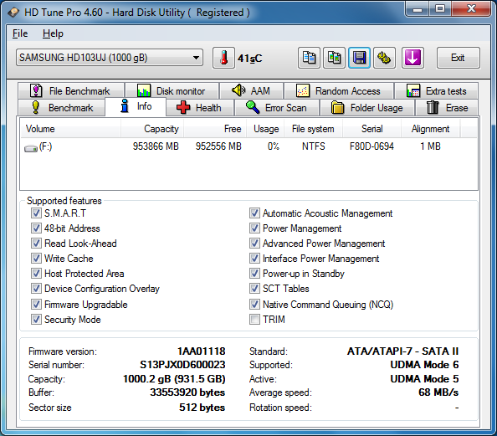The height and width of the screenshot is (436, 497).
Task: Switch to the Error Scan tab
Action: 277,108
